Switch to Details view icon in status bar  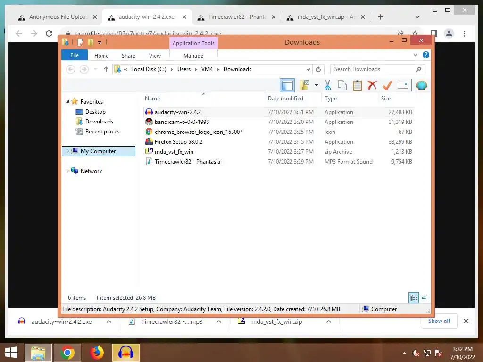pyautogui.click(x=413, y=297)
